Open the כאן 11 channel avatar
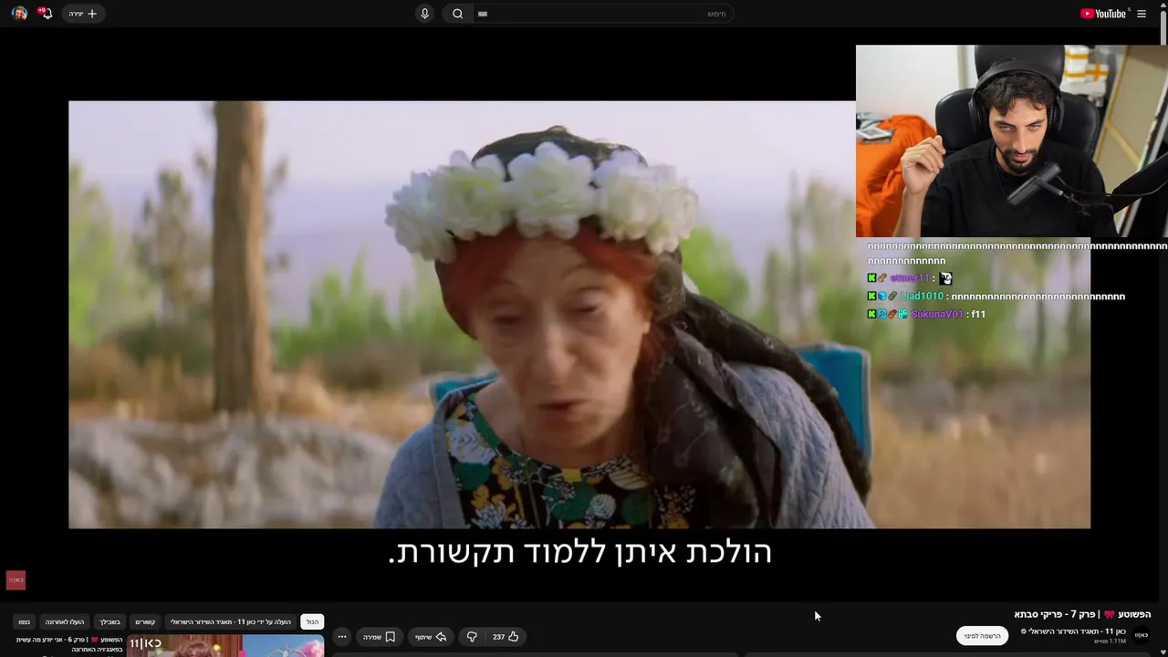1168x657 pixels. tap(1142, 635)
